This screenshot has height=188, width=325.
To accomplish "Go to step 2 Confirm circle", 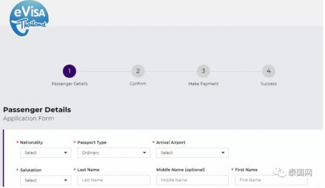I will [138, 71].
